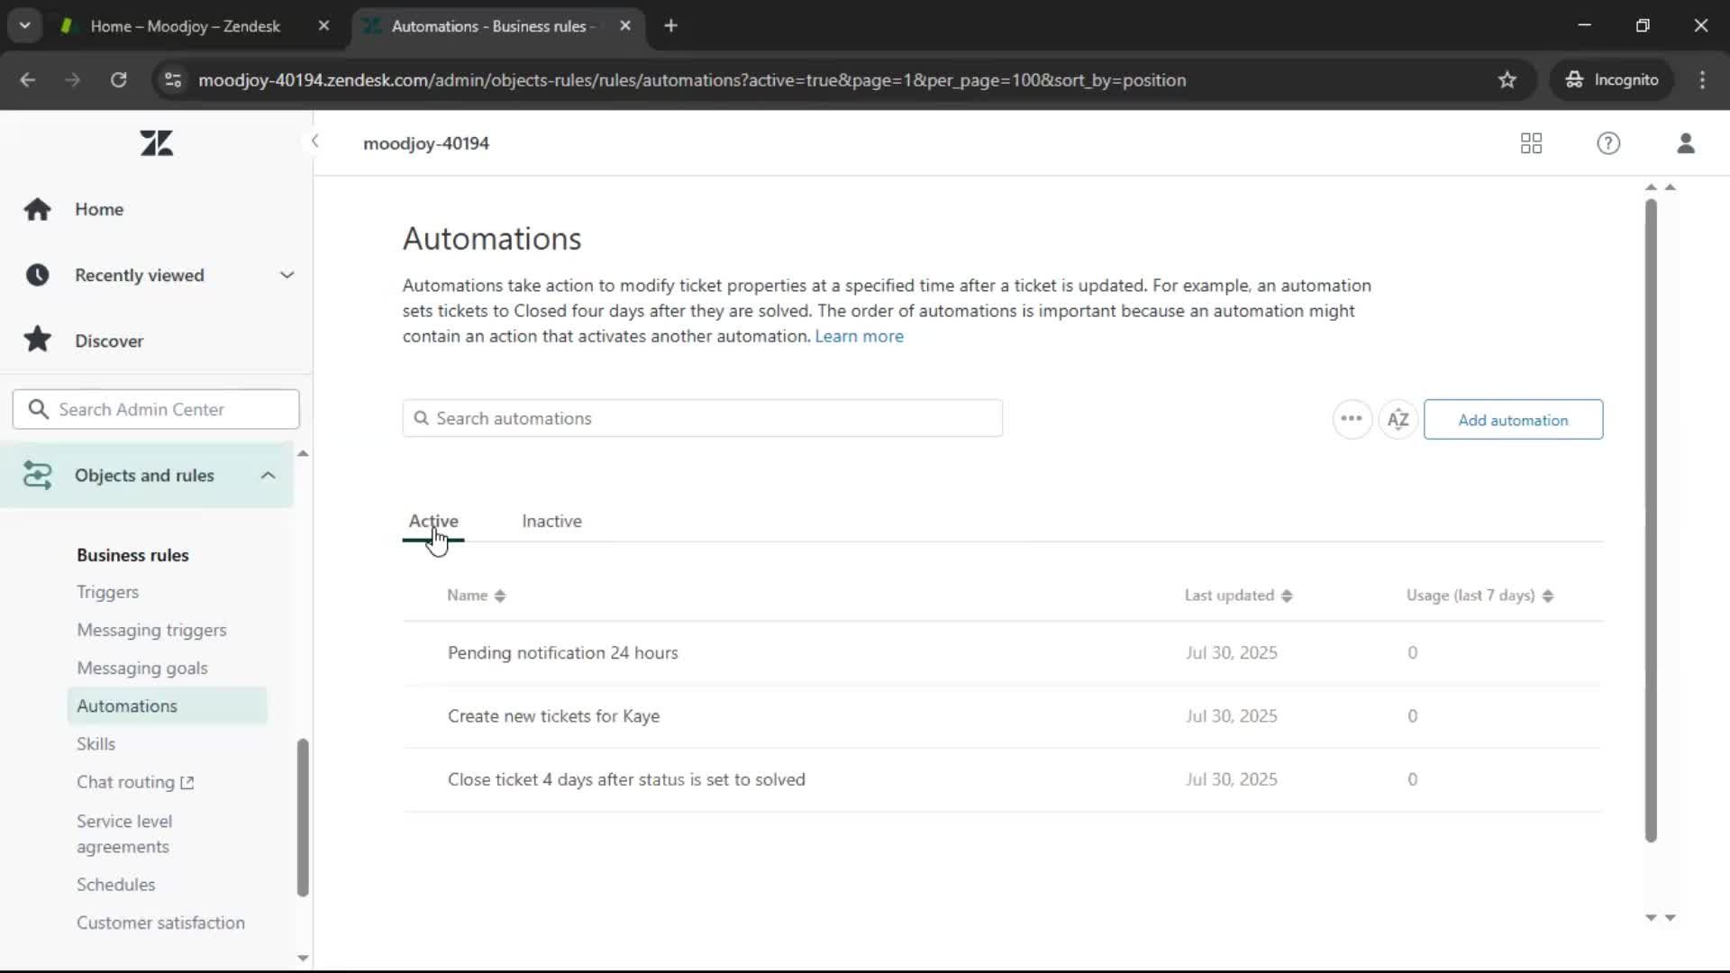This screenshot has height=973, width=1730.
Task: Follow the Learn more link
Action: (859, 336)
